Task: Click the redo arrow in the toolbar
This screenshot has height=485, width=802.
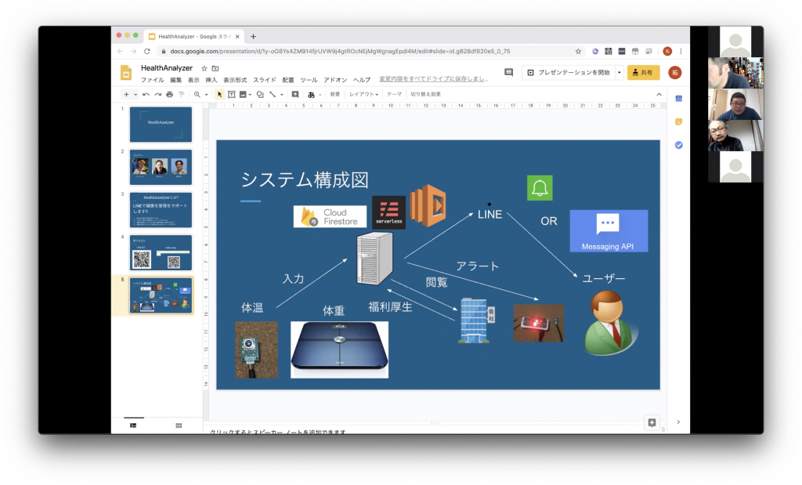Action: tap(158, 95)
